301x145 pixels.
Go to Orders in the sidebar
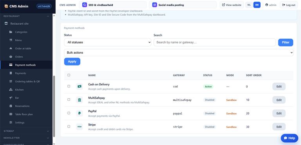click(26, 57)
